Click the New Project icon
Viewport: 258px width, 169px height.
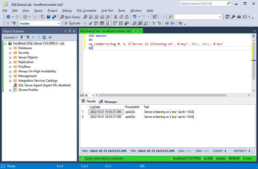(25, 17)
